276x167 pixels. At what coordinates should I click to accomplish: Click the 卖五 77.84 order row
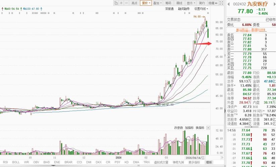pyautogui.click(x=251, y=35)
